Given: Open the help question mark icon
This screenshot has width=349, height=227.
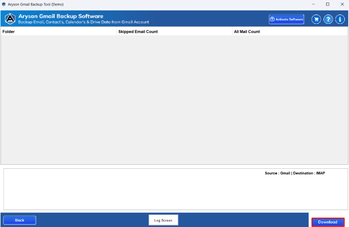Looking at the screenshot, I should (328, 19).
